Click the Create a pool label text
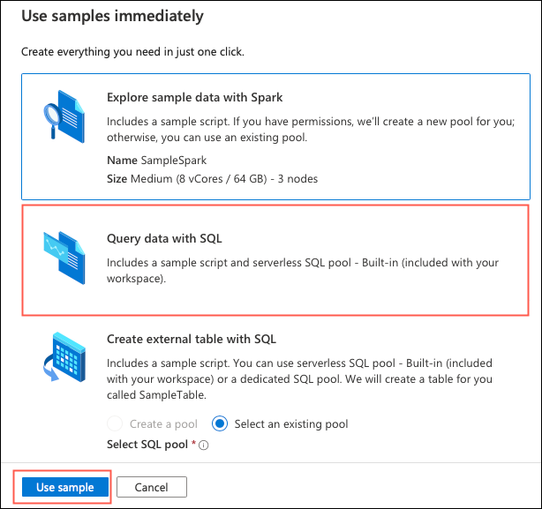Viewport: 542px width, 509px height. point(163,424)
